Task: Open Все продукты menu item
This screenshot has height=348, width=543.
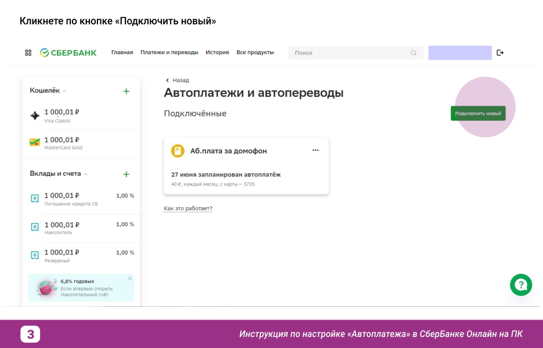Action: [x=255, y=52]
